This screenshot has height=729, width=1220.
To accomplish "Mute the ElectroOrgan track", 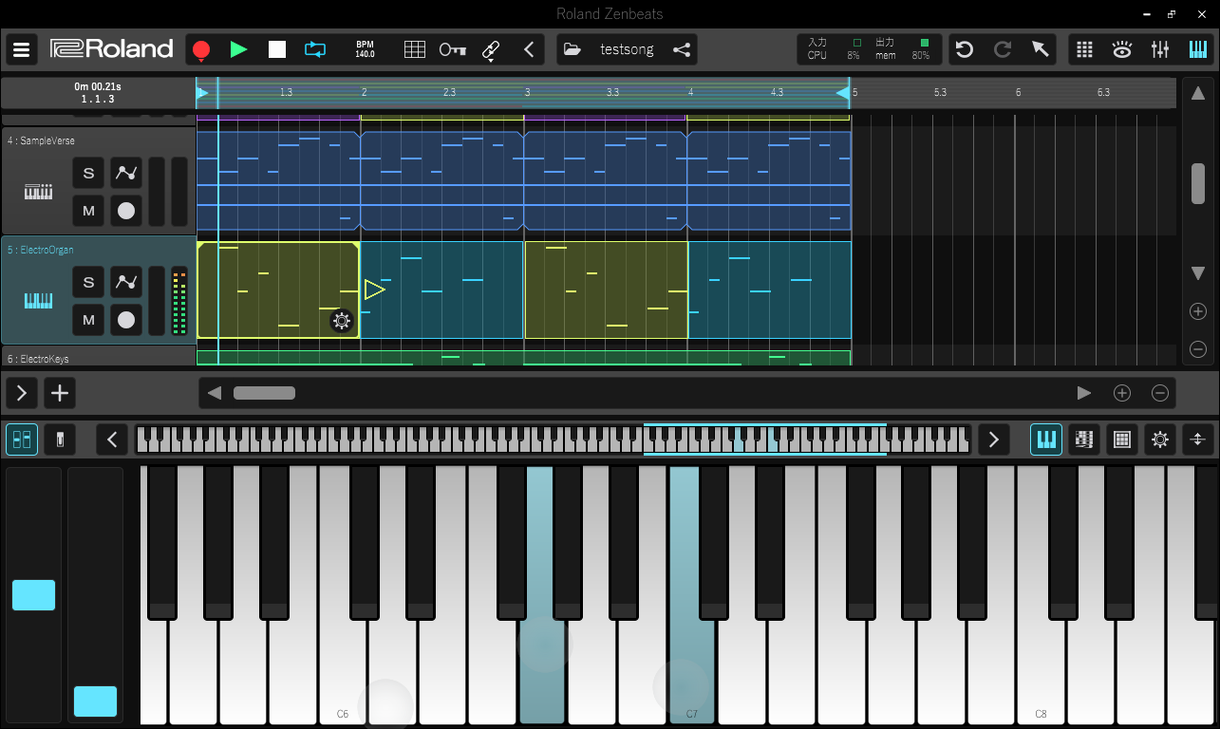I will (x=89, y=320).
